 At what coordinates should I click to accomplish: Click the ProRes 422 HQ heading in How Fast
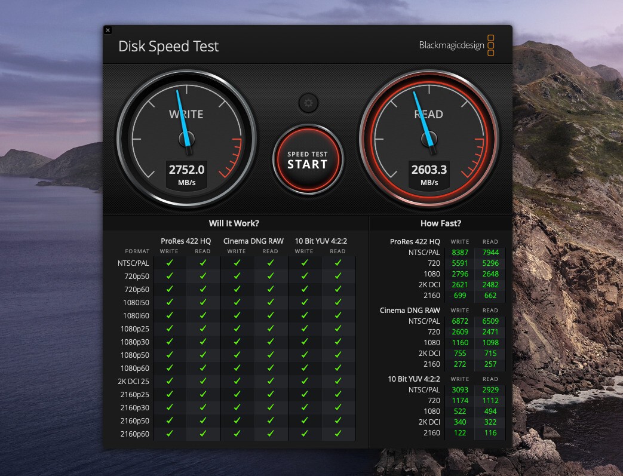point(415,241)
